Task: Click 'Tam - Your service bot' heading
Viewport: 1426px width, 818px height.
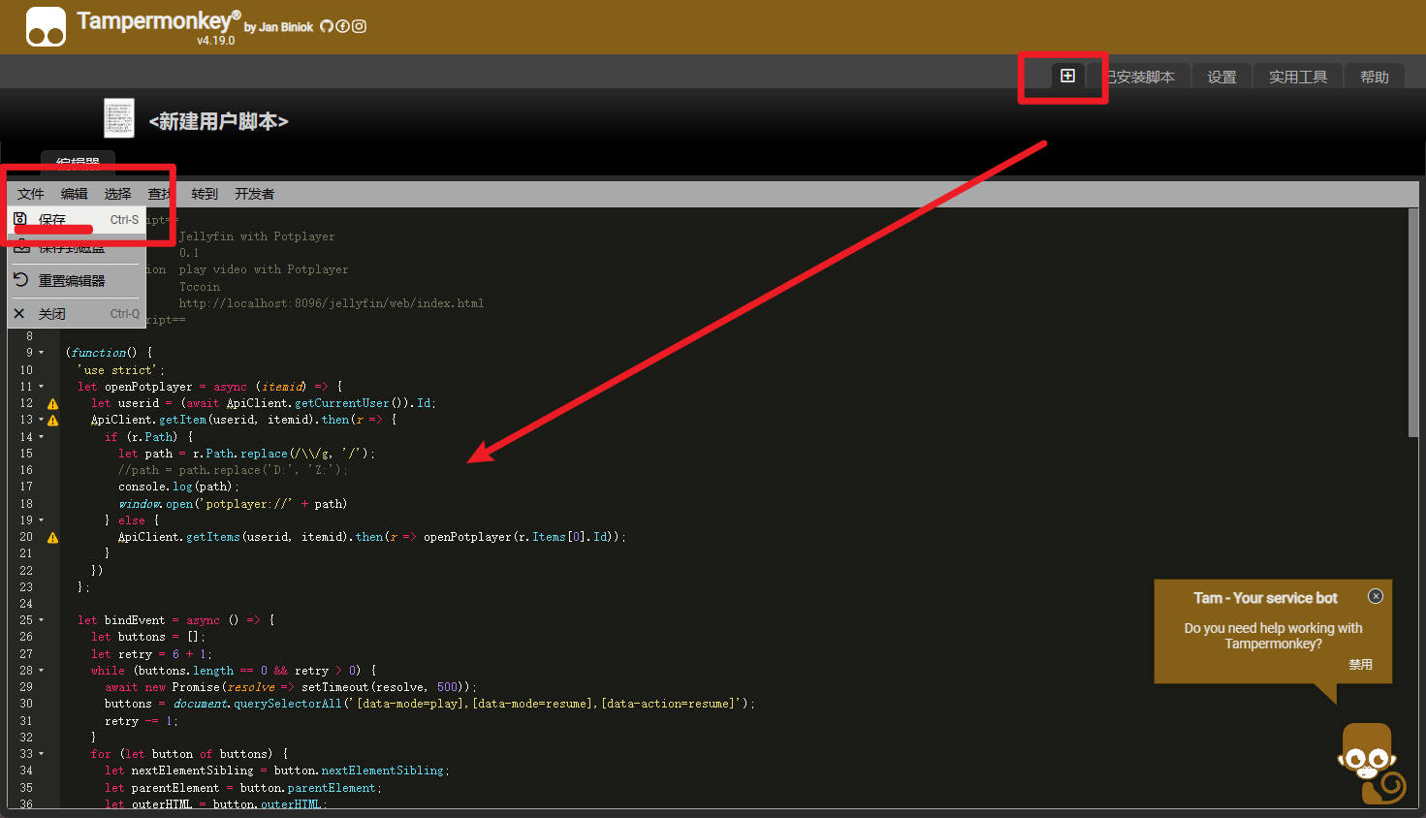Action: coord(1265,598)
